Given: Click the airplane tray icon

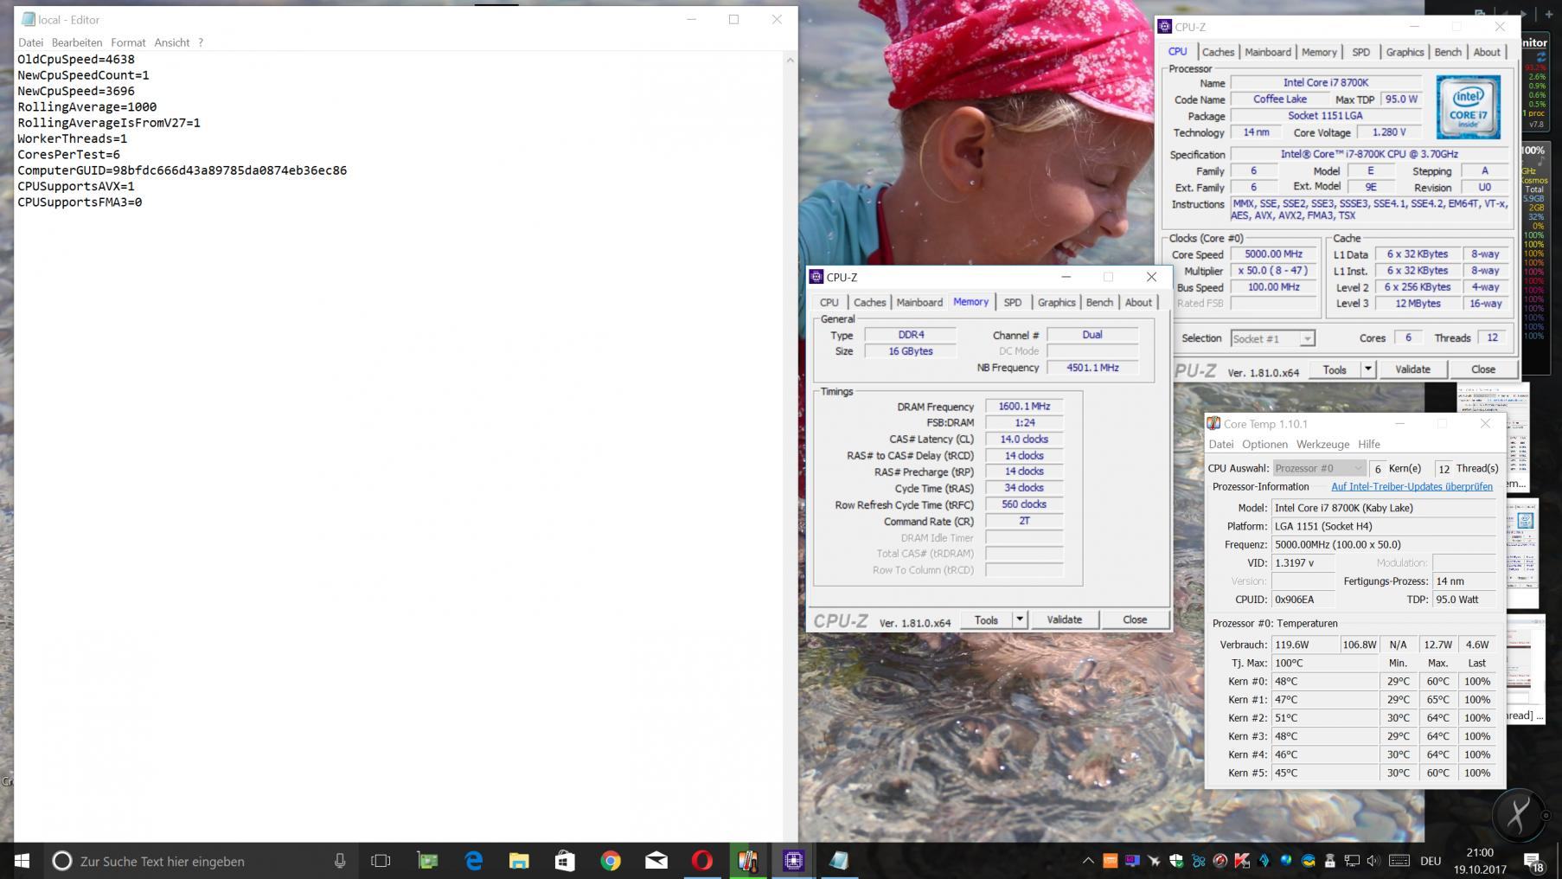Looking at the screenshot, I should pos(1155,861).
